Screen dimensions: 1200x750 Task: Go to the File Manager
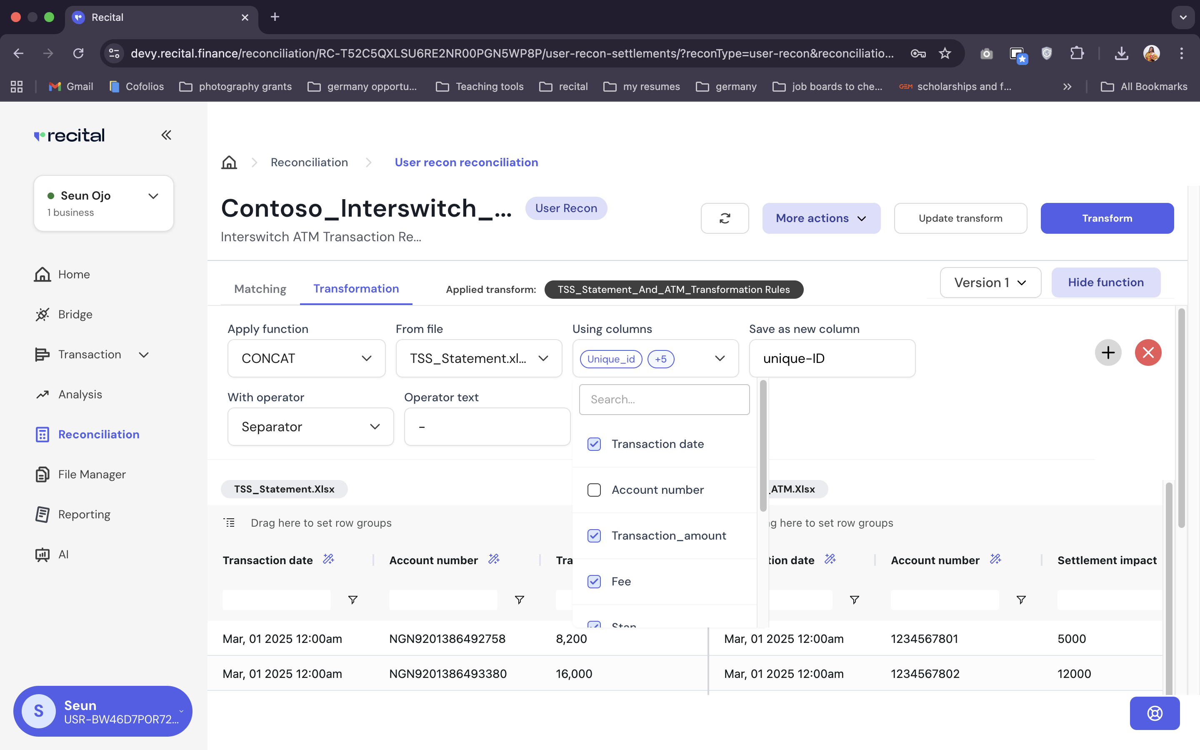[x=92, y=474]
